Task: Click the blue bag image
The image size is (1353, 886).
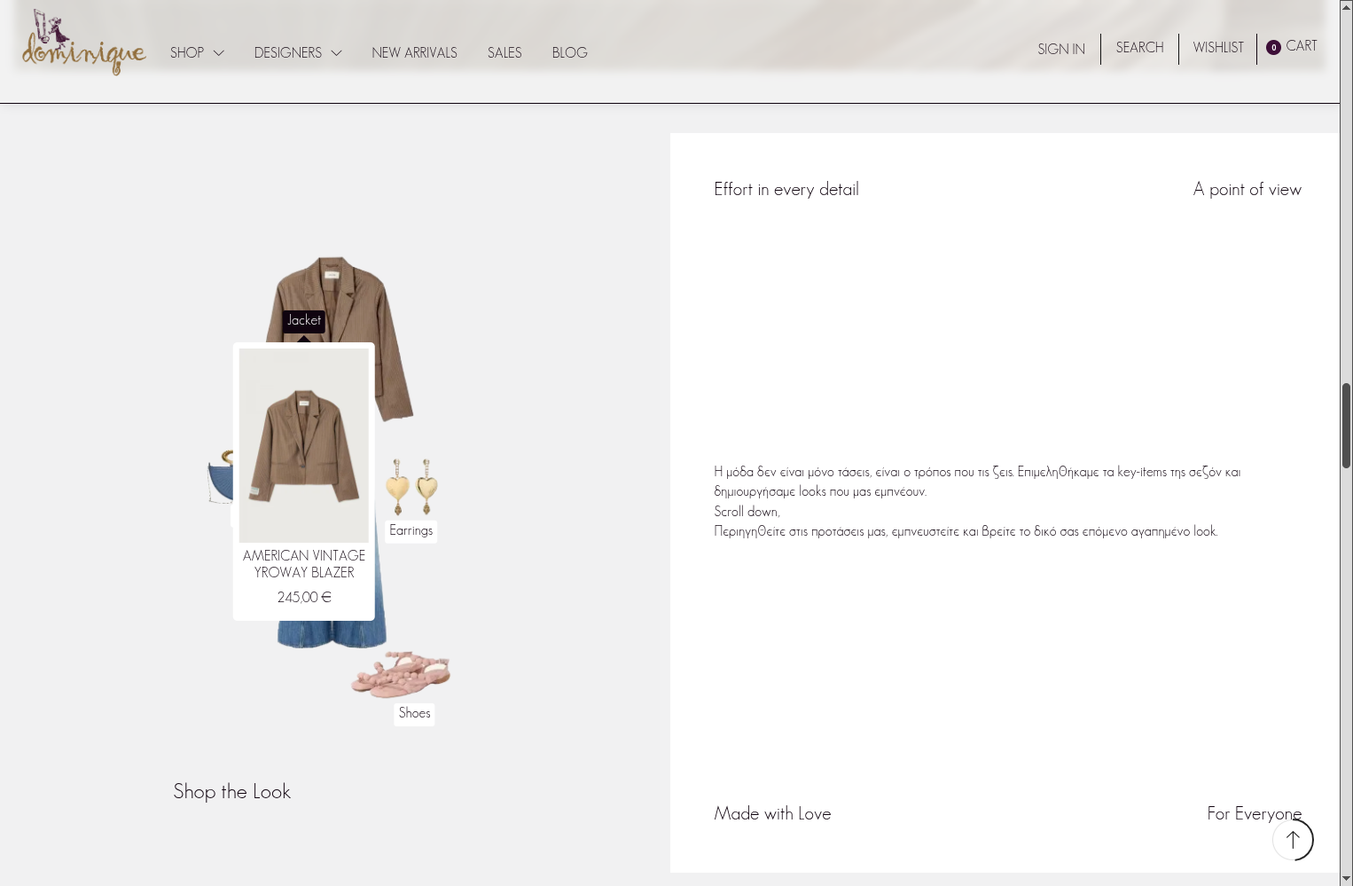Action: coord(220,477)
